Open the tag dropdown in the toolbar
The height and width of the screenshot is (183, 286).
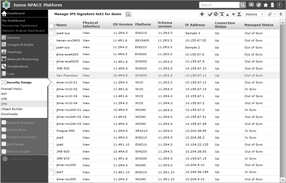click(271, 14)
